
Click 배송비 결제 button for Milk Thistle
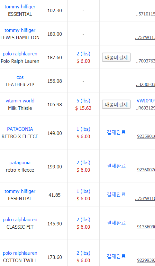(x=116, y=104)
